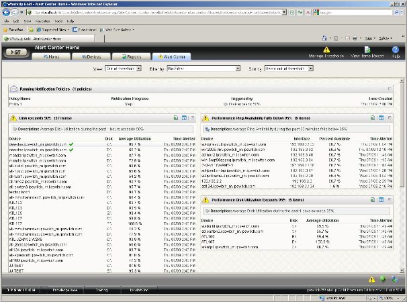Export the Disk exceeds 50% panel report
407x302 pixels.
(176, 118)
